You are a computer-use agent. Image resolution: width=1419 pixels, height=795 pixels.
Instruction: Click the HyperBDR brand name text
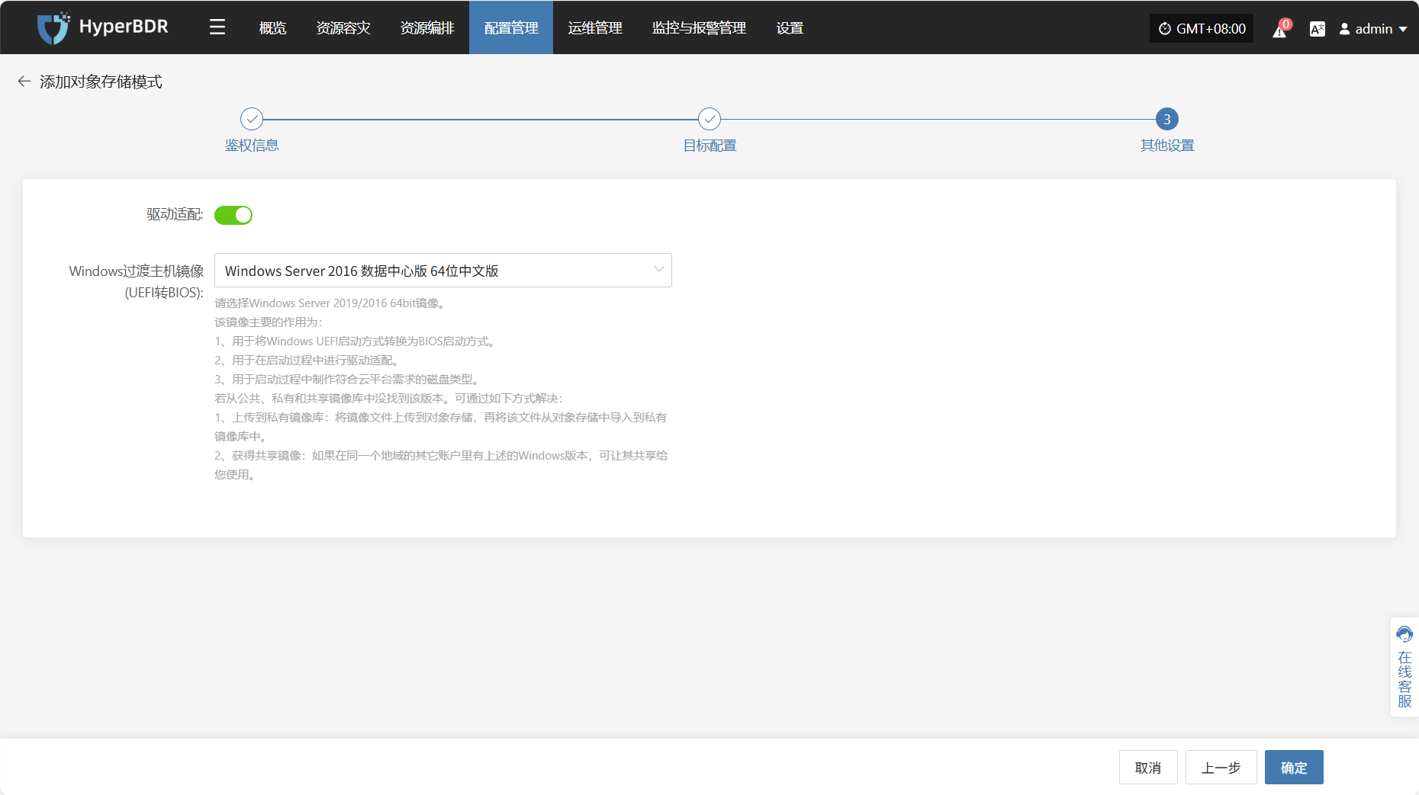pos(124,27)
